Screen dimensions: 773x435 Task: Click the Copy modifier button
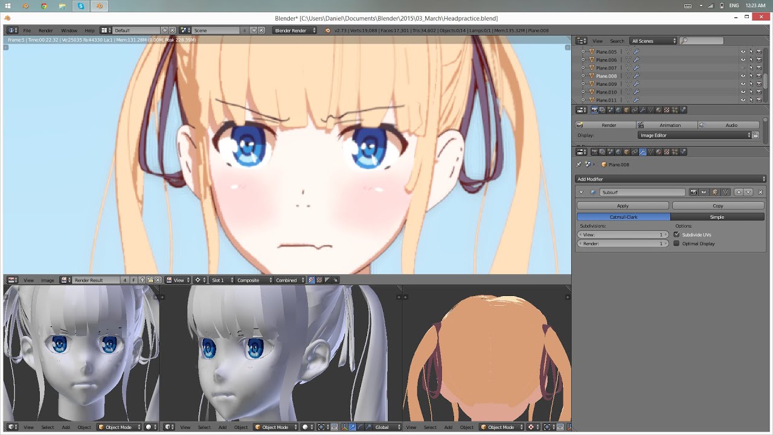[718, 205]
